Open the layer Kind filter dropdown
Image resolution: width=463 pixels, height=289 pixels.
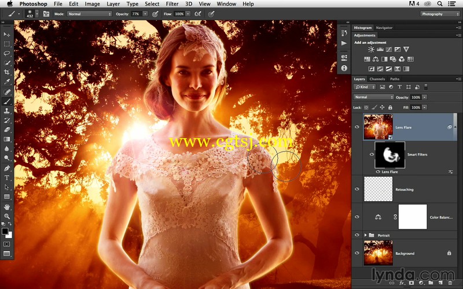[365, 87]
